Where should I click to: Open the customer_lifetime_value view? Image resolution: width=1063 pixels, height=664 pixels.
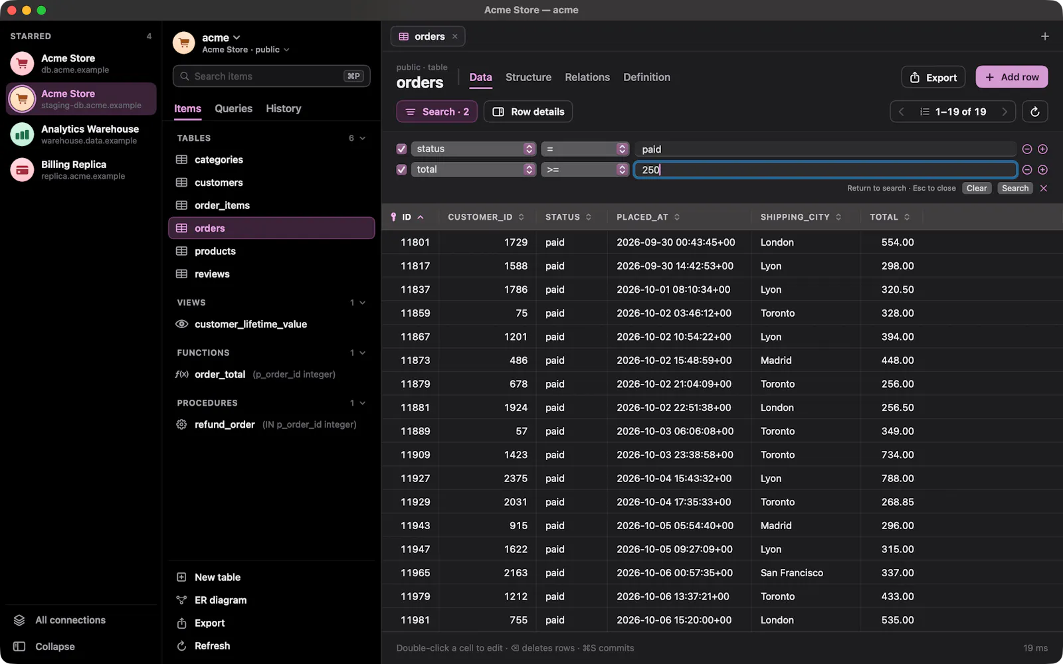click(271, 324)
